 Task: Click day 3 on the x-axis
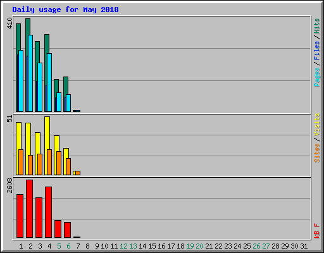click(40, 246)
